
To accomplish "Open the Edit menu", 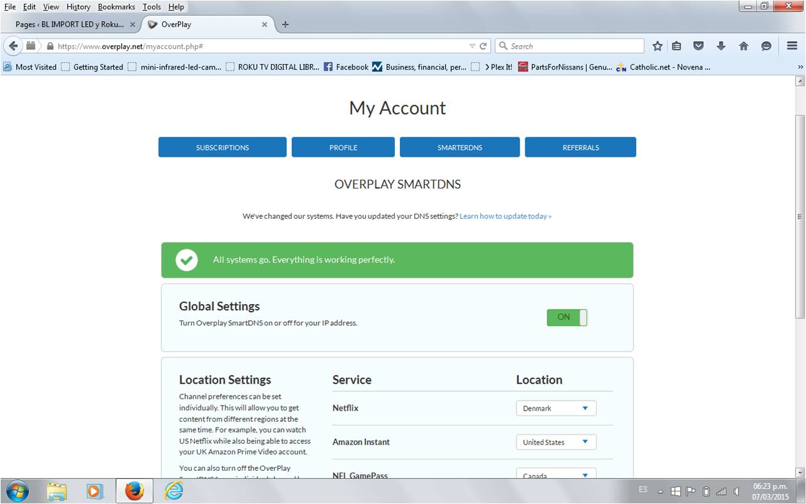I will (29, 7).
